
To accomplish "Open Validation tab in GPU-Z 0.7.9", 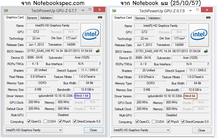I will [154, 18].
